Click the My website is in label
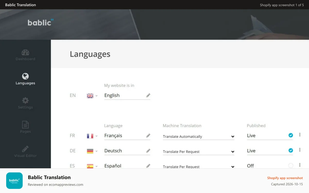The height and width of the screenshot is (193, 309). (x=119, y=85)
